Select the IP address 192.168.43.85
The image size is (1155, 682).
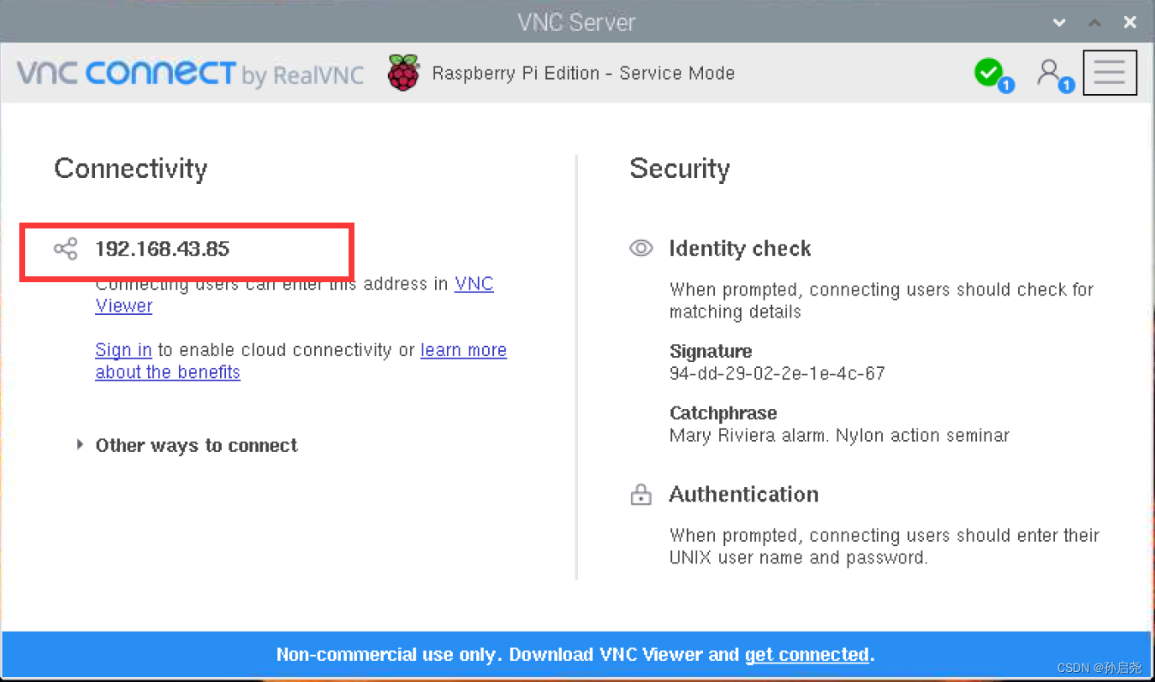[162, 249]
